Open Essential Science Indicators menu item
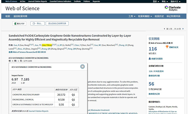This screenshot has height=114, width=188. point(60,2)
